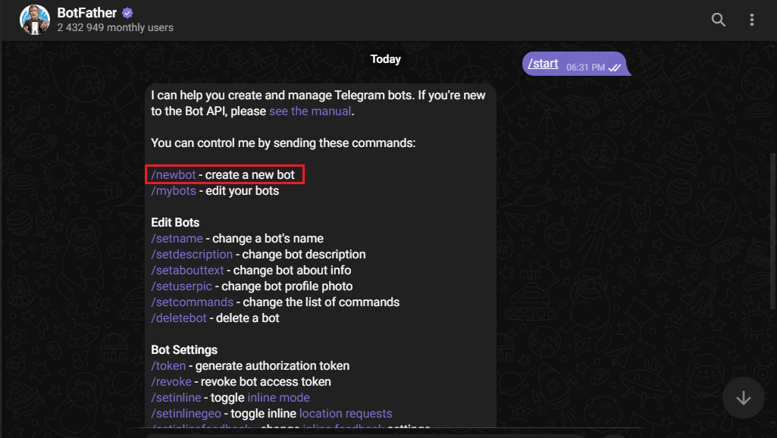Click the /setabouttext command

[187, 270]
